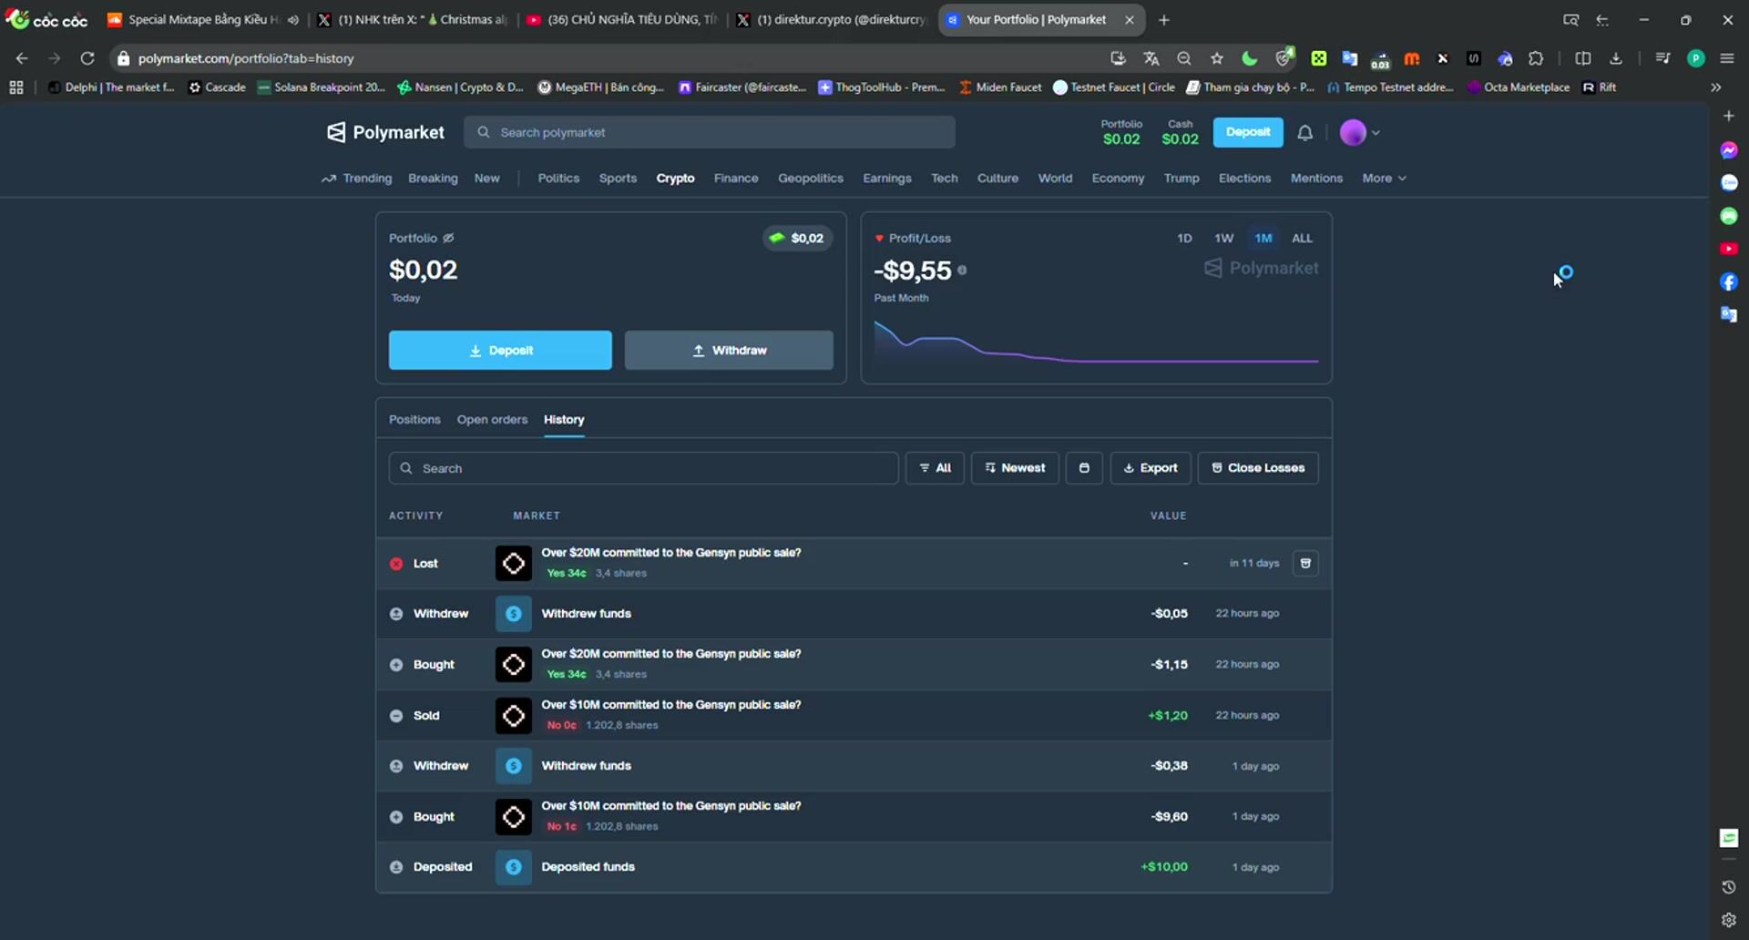Click the green $0,02 cash badge
This screenshot has height=940, width=1749.
[x=797, y=239]
